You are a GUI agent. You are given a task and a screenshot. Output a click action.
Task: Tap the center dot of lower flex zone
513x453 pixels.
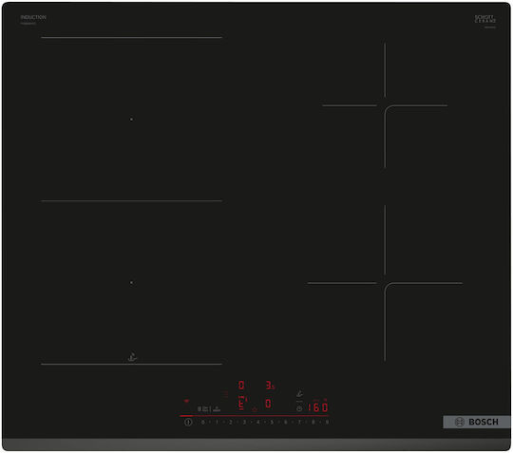pyautogui.click(x=131, y=282)
